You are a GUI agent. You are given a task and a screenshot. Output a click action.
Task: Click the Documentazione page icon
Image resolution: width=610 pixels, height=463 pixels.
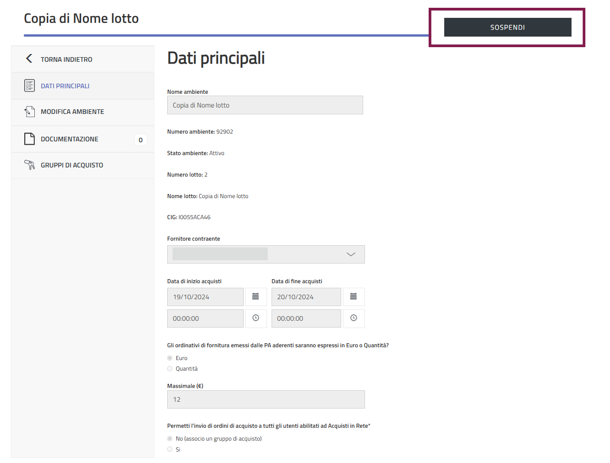tap(29, 139)
